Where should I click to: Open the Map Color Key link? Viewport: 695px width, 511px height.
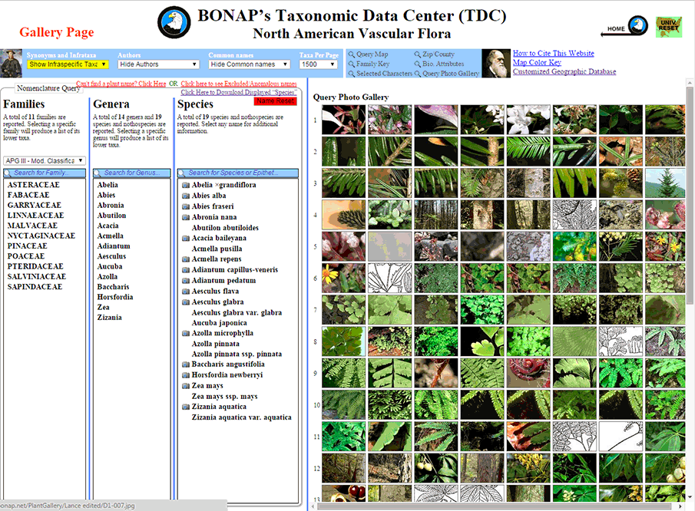point(536,63)
